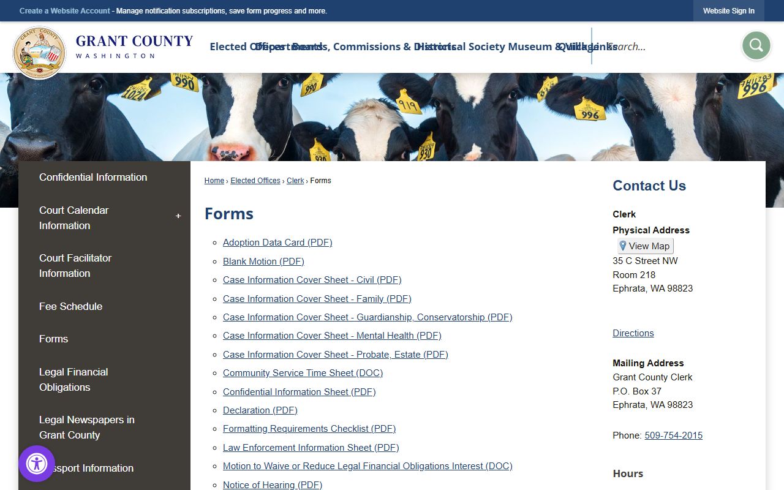Select Confidential Information sidebar item

pyautogui.click(x=93, y=177)
